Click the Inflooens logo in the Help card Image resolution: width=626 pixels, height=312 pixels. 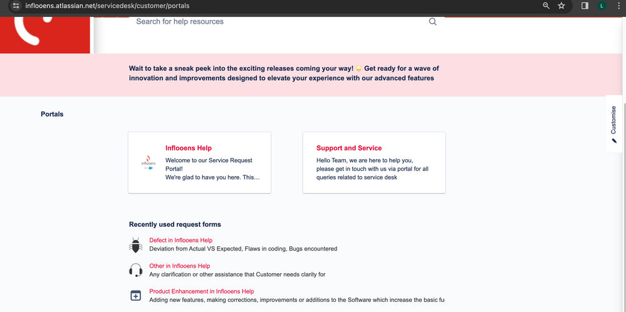click(x=148, y=162)
